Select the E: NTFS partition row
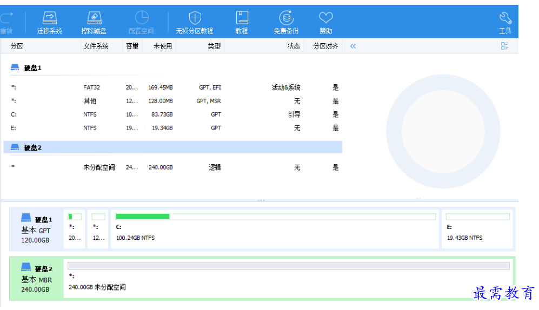Image resolution: width=539 pixels, height=310 pixels. tap(172, 128)
